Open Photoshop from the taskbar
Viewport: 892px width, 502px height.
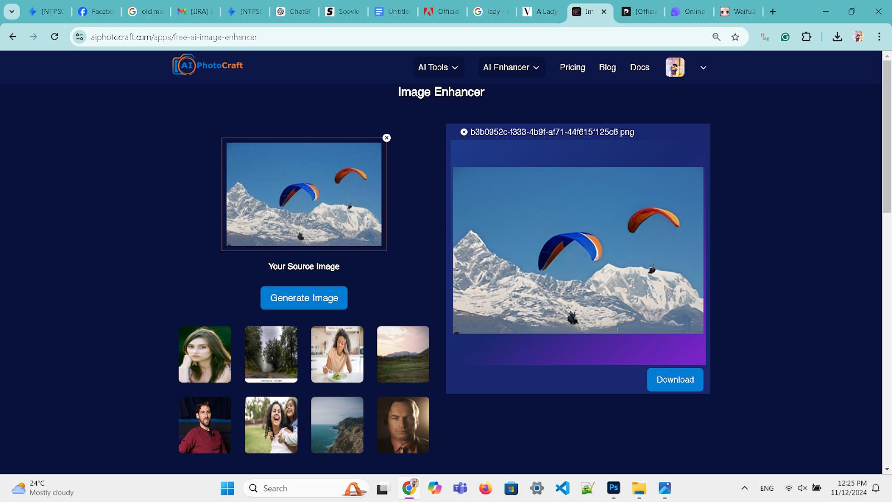pos(614,489)
